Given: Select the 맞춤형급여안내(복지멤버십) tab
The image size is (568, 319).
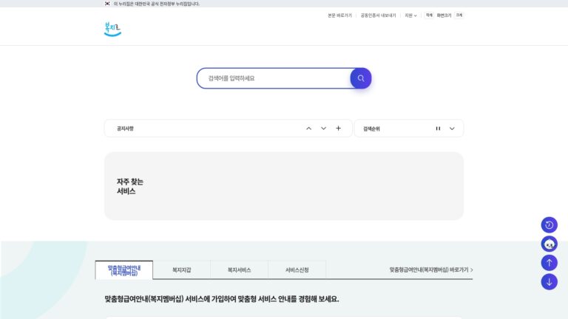Looking at the screenshot, I should pyautogui.click(x=124, y=270).
